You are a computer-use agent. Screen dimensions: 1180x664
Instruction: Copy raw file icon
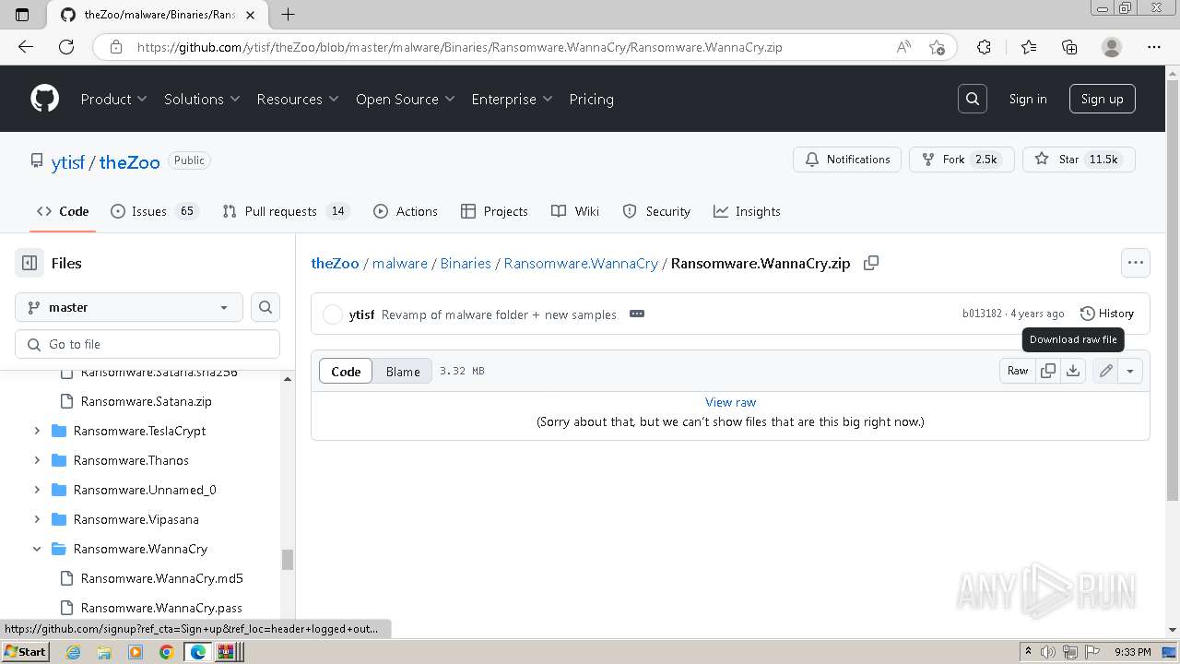coord(1048,371)
